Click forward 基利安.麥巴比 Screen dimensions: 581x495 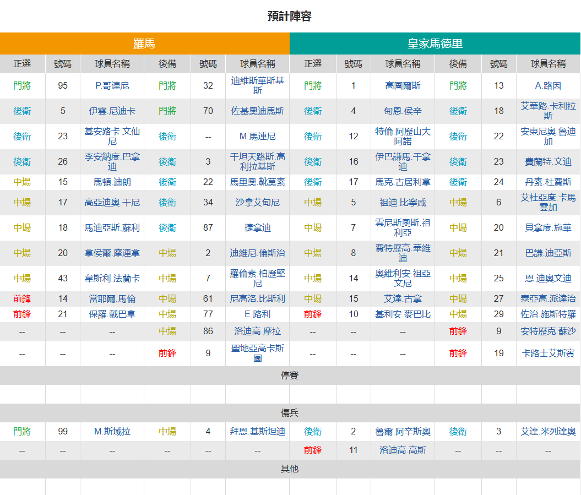(403, 314)
